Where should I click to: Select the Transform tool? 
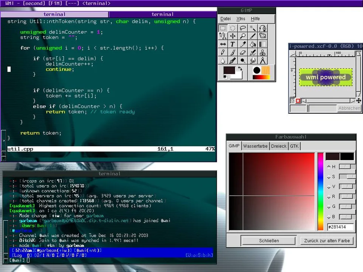(262, 36)
